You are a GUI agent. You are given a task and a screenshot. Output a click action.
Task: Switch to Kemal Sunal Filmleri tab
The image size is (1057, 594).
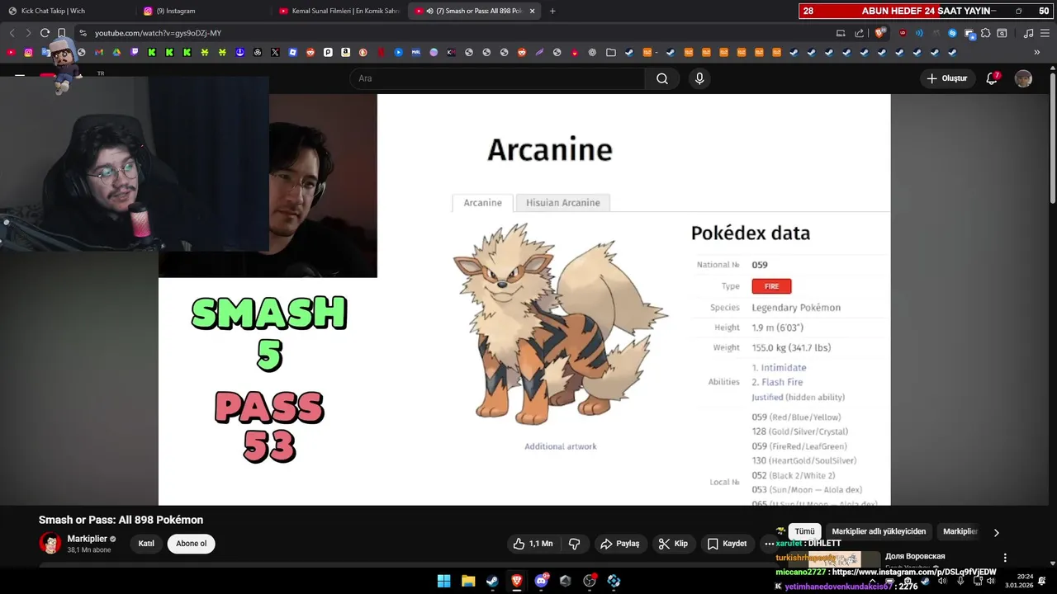pos(339,11)
